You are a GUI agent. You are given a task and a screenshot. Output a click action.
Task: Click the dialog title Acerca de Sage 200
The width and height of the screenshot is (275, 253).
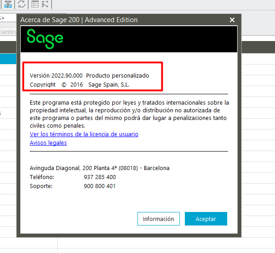coord(79,20)
